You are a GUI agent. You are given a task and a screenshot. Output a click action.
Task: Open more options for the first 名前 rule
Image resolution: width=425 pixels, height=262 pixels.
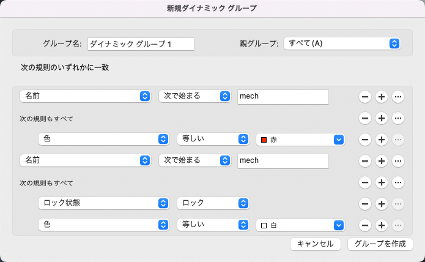pyautogui.click(x=397, y=97)
